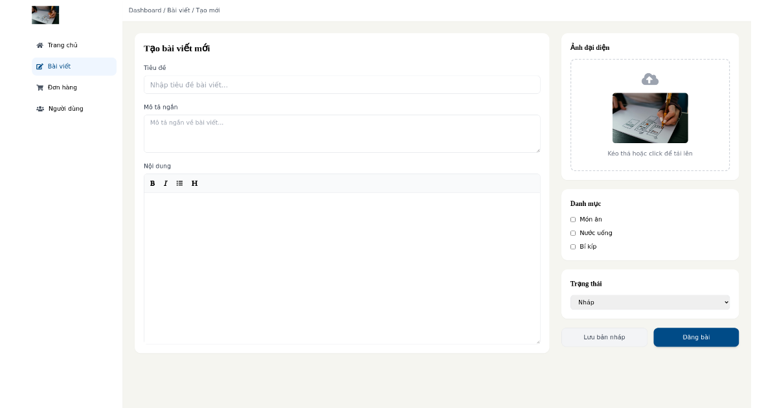Focus the Tiêu đề title input field

click(342, 85)
